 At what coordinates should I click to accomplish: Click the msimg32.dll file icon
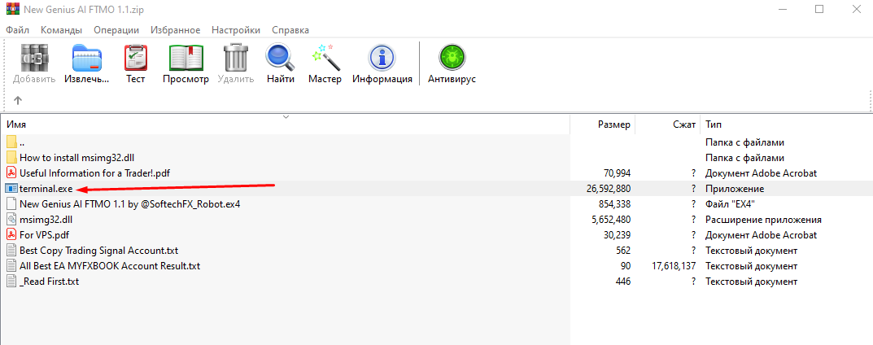(11, 219)
